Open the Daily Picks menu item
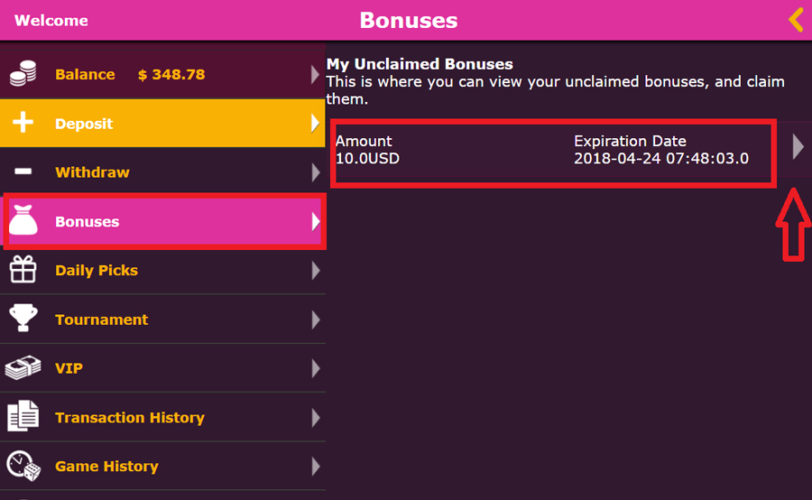Image resolution: width=812 pixels, height=500 pixels. [97, 271]
